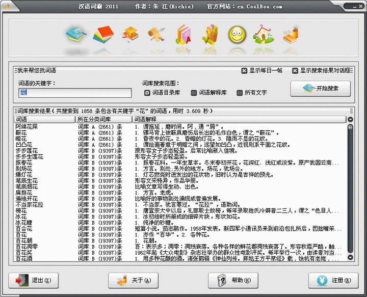
Task: Select the result row 报春花
Action: pos(180,163)
